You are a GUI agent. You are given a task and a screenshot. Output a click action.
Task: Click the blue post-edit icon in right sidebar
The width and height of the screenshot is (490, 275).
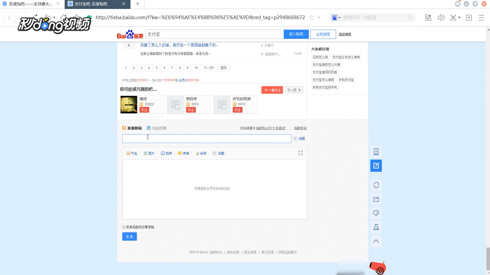[376, 166]
